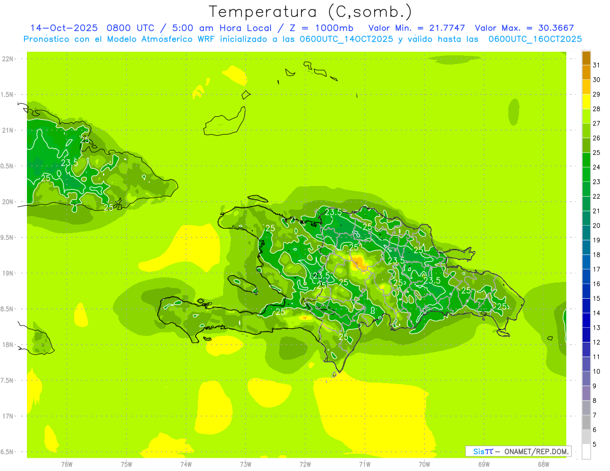The image size is (610, 471).
Task: Click the 22N latitude axis label
Action: click(8, 59)
